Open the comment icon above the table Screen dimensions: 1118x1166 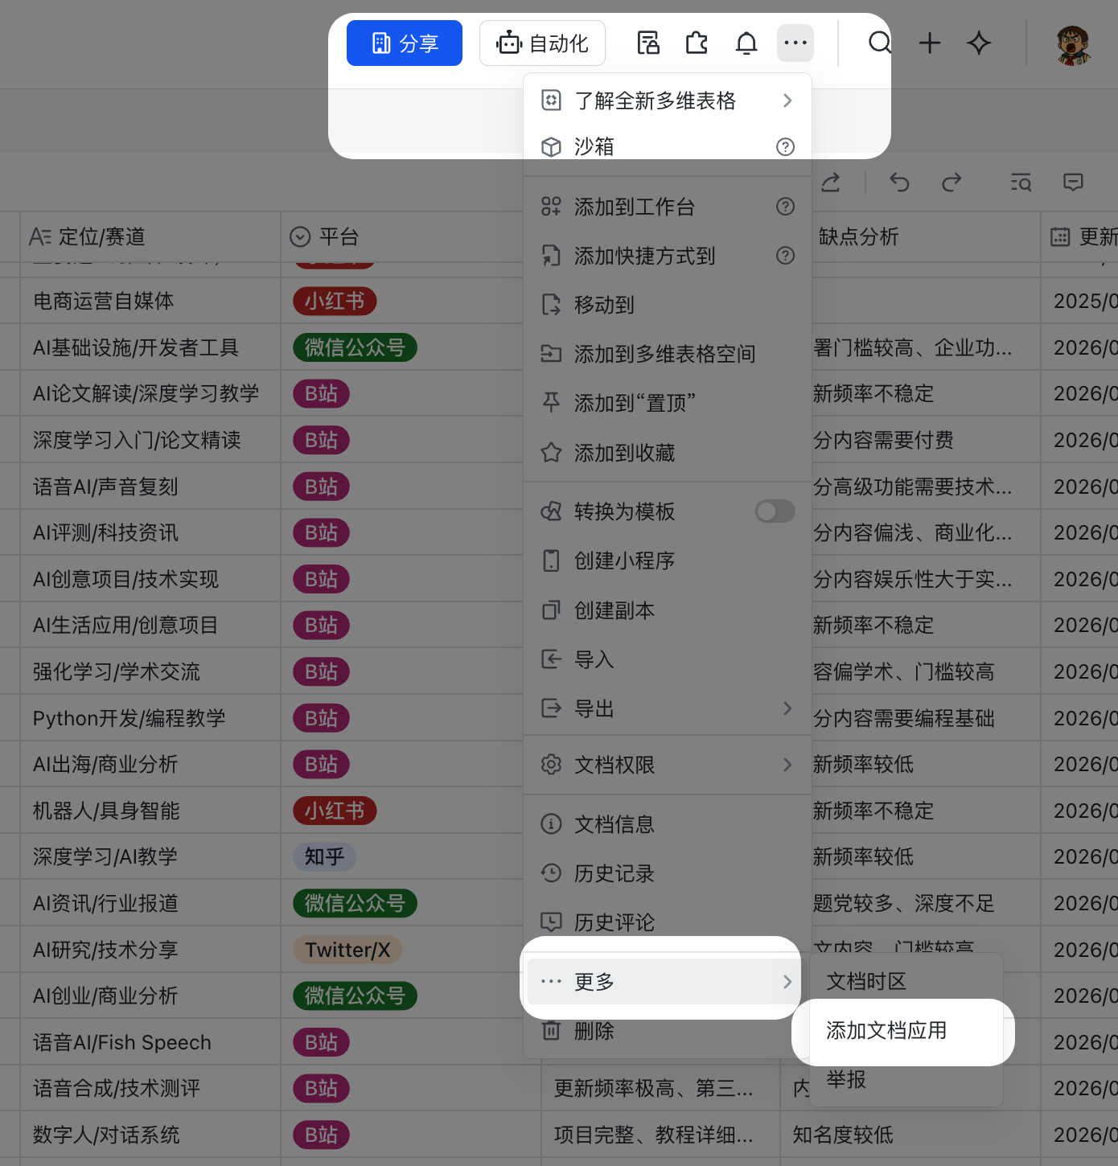[x=1073, y=183]
